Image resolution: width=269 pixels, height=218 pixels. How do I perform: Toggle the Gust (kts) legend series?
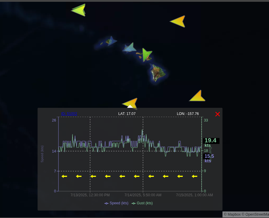142,203
